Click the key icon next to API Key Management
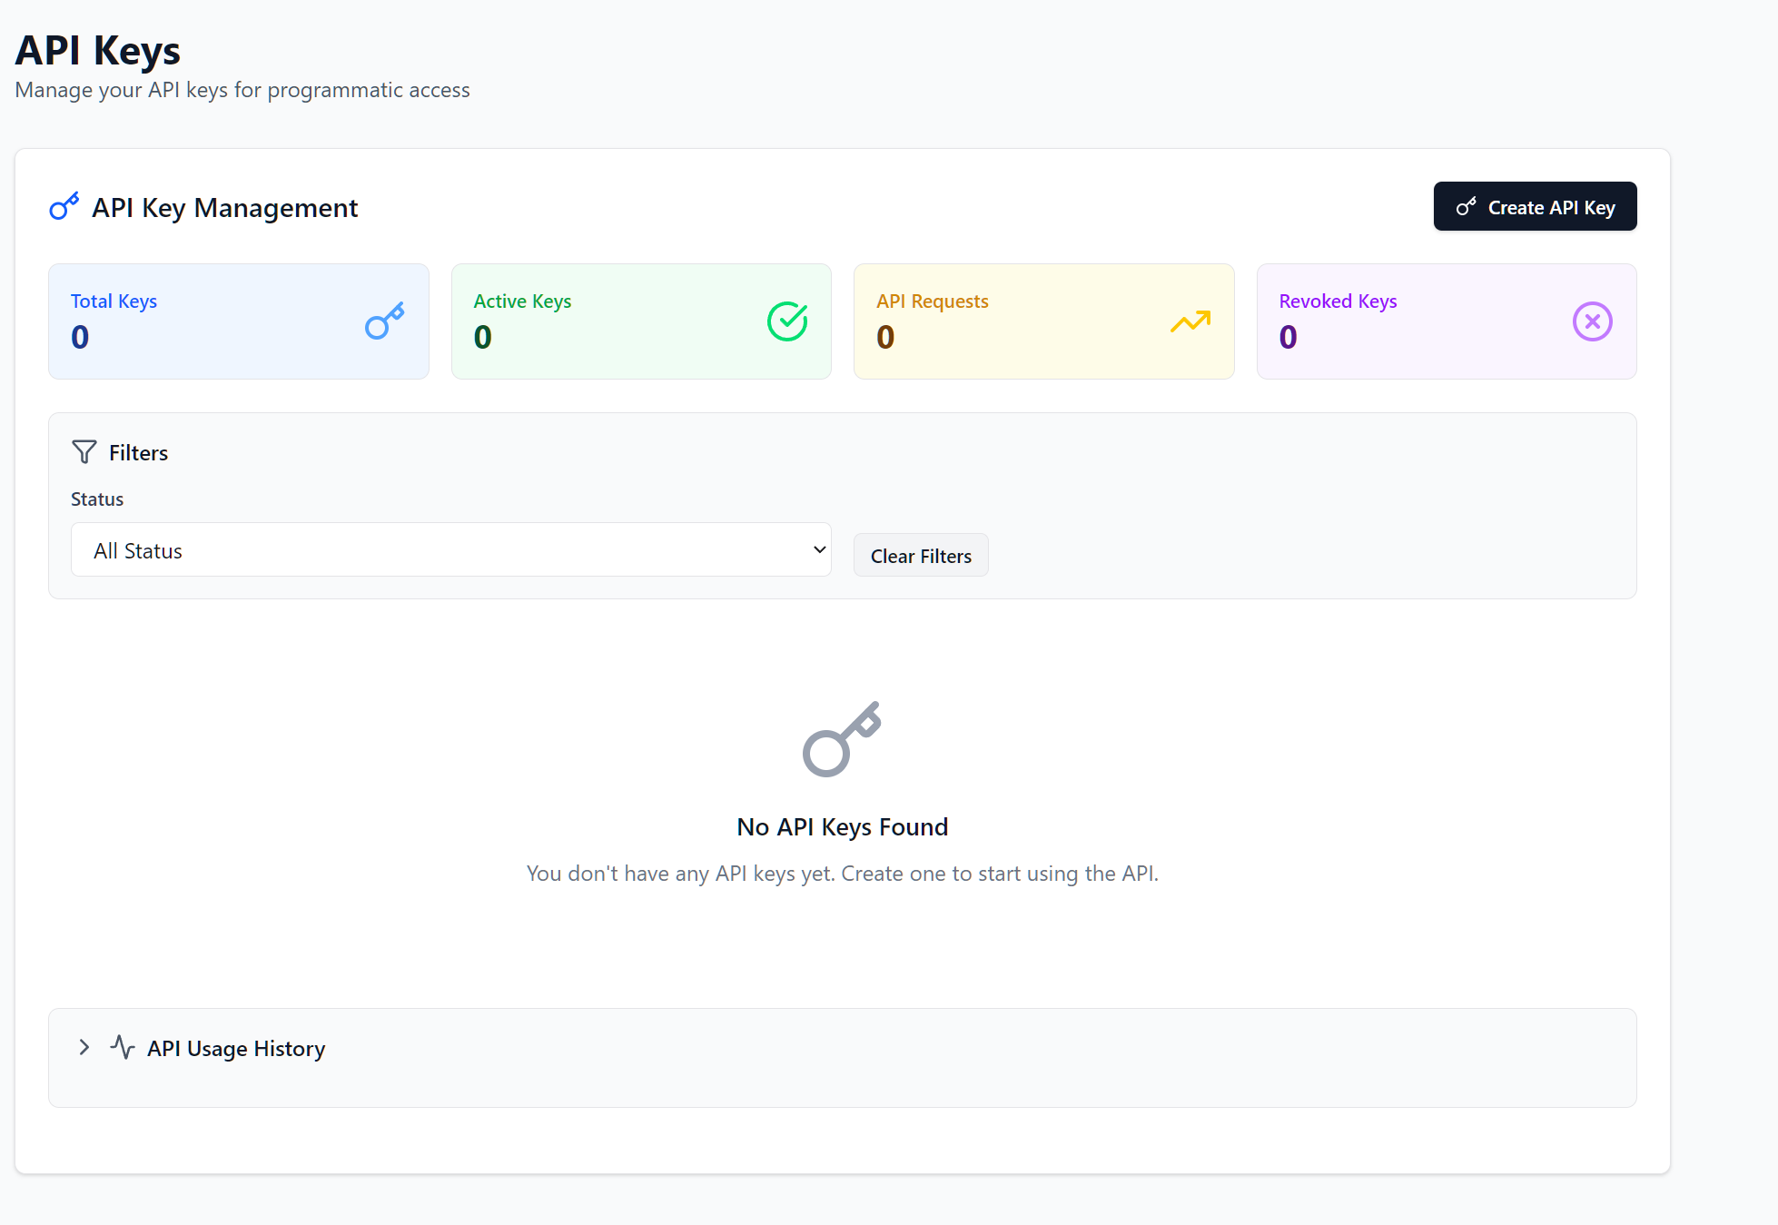Screen dimensions: 1778x1225 point(64,206)
